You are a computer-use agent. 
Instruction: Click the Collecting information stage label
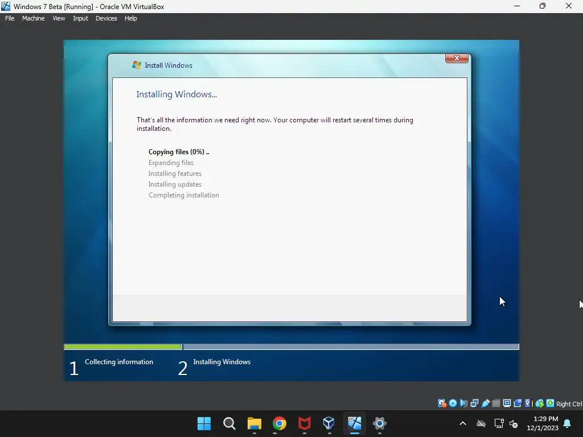point(119,361)
